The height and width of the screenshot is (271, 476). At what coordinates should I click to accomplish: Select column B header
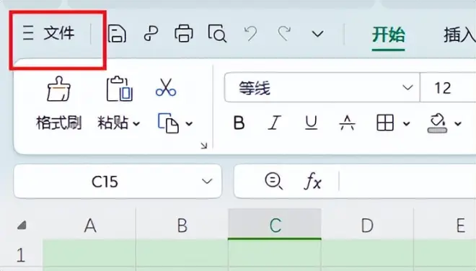pyautogui.click(x=182, y=225)
